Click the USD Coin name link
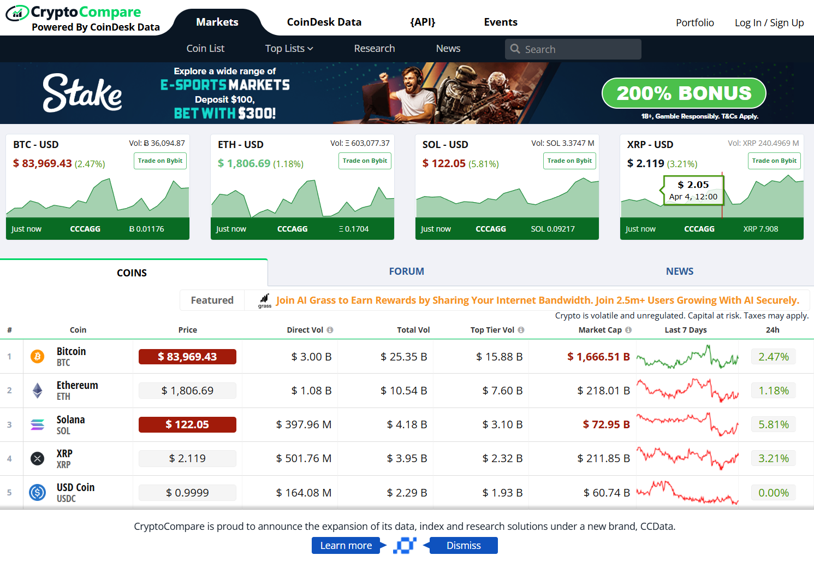The width and height of the screenshot is (814, 561). 76,487
